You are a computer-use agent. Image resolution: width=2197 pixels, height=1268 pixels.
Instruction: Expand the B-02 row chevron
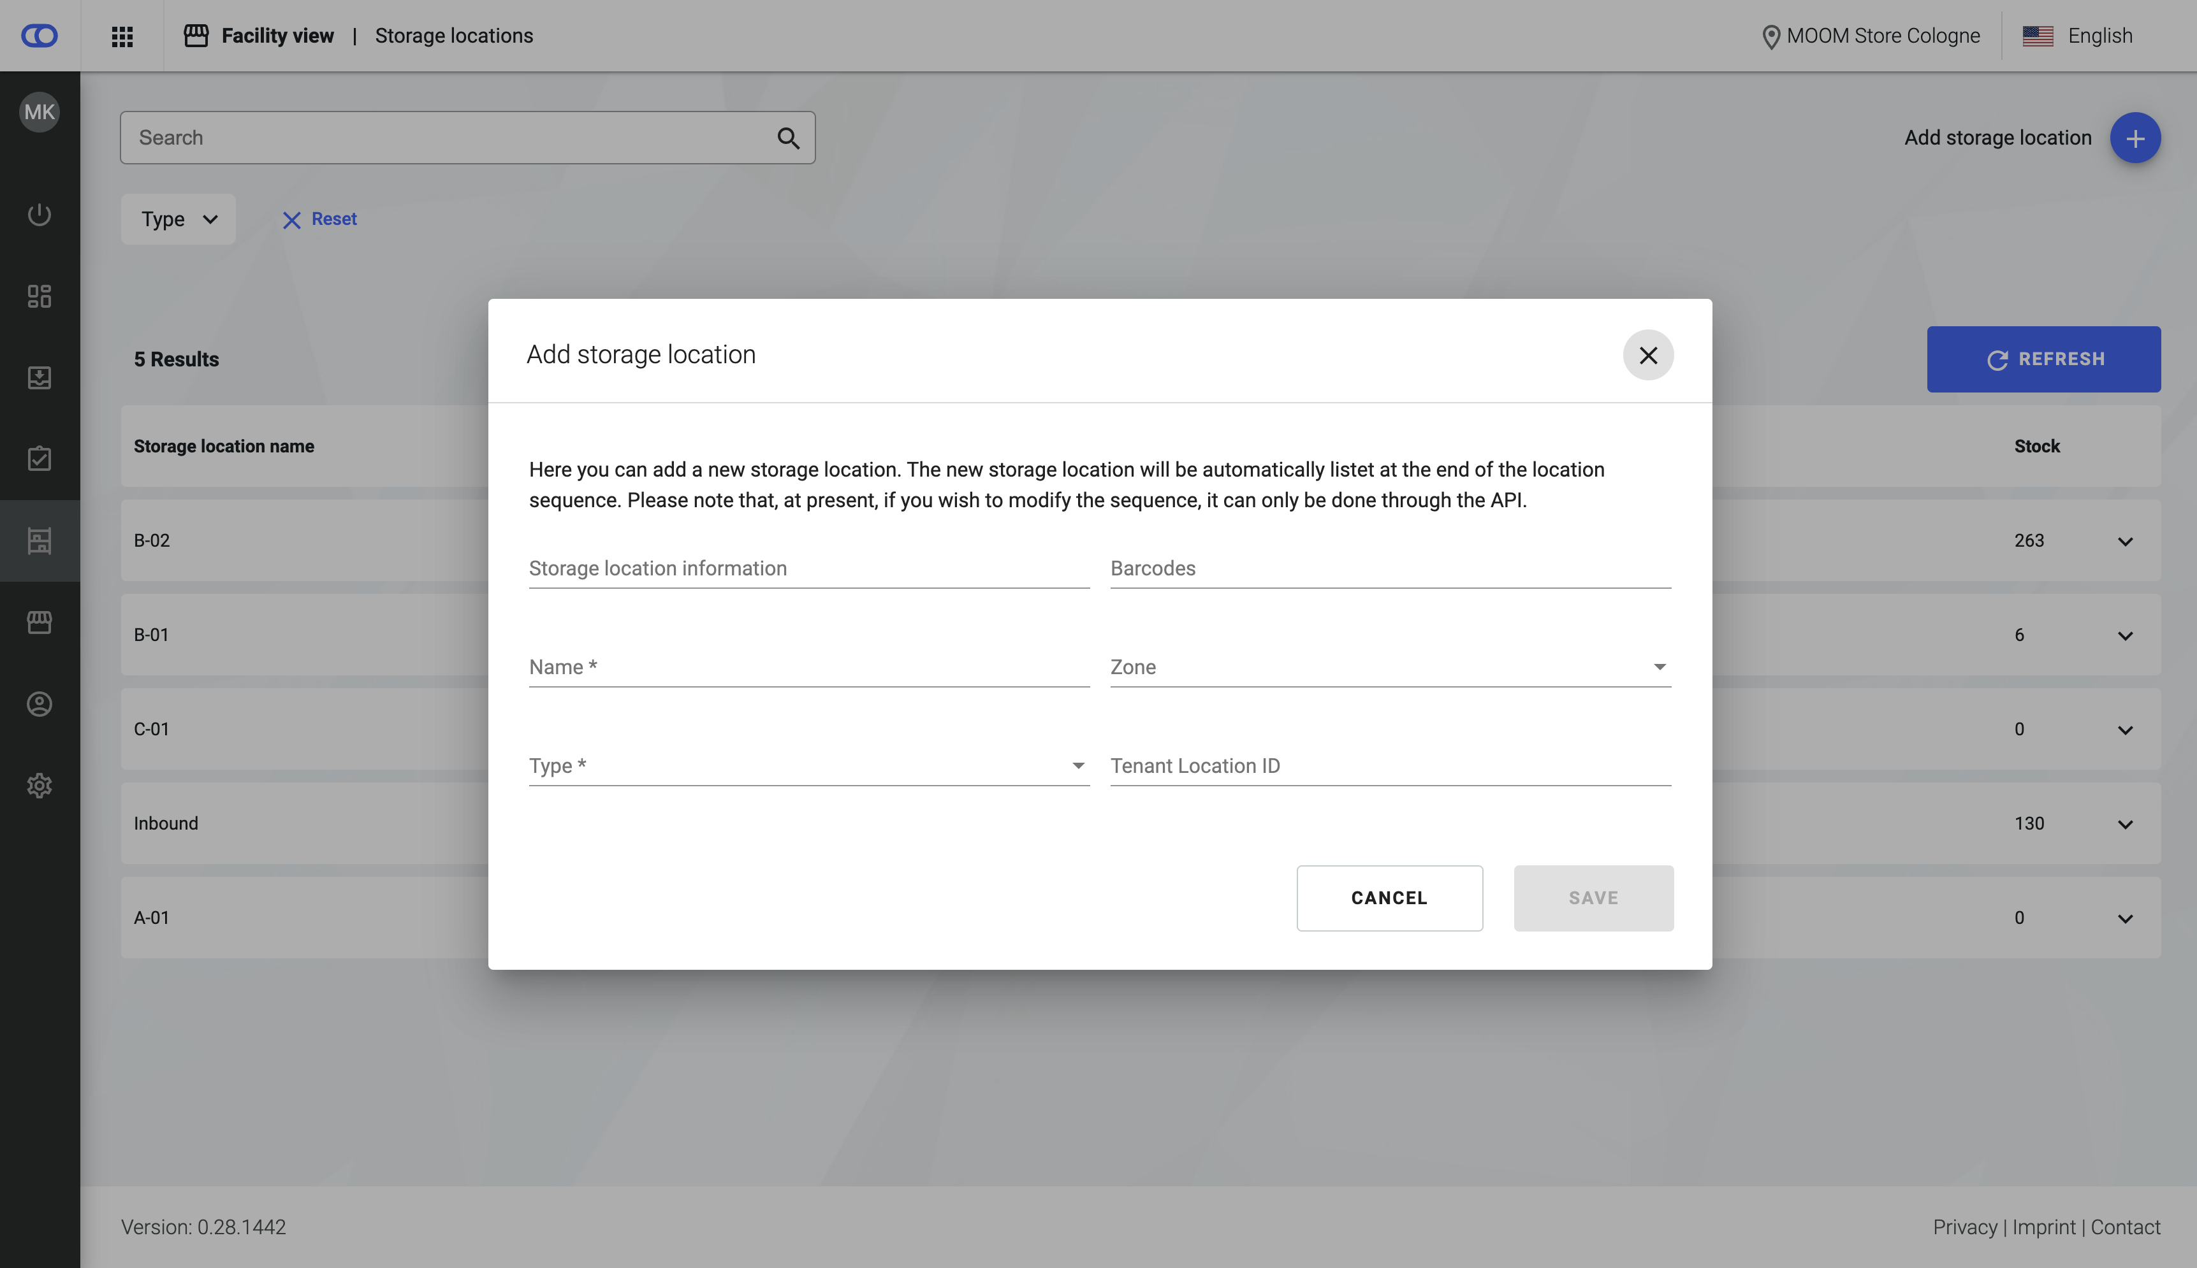pyautogui.click(x=2125, y=541)
